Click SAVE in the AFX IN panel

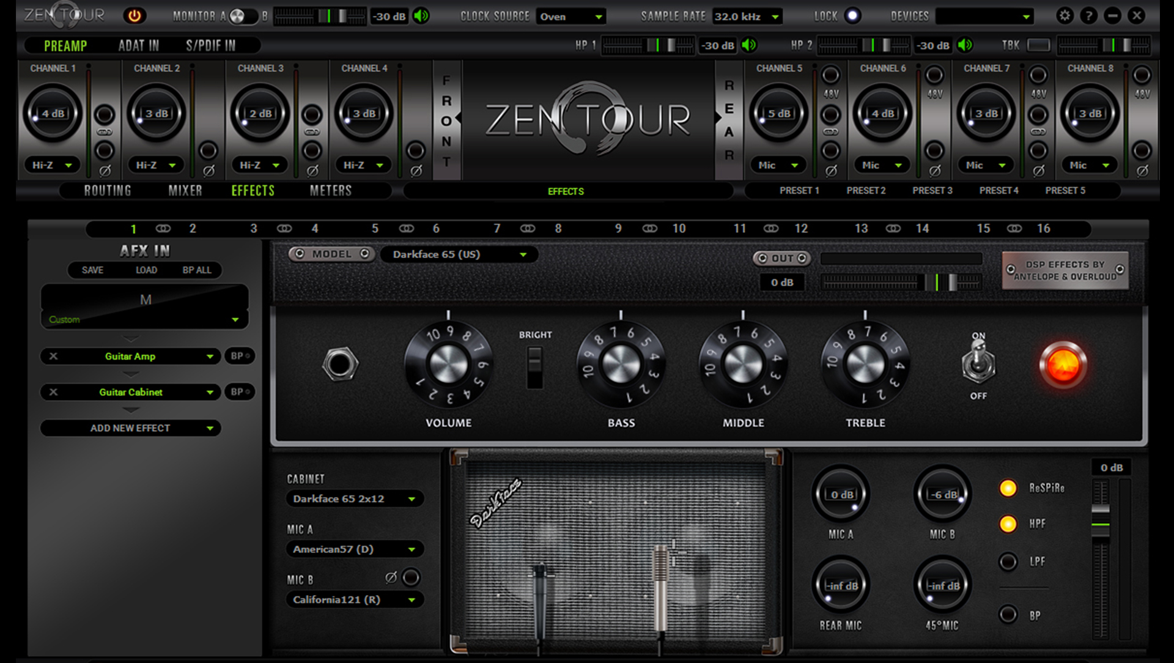point(92,270)
